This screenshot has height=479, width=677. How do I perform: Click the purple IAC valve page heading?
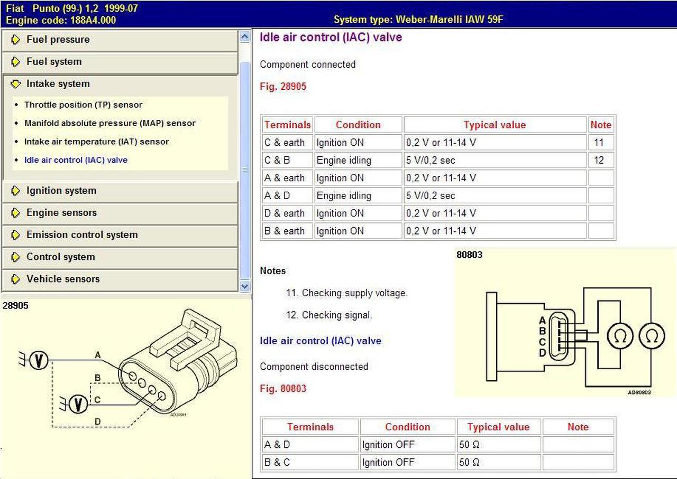tap(331, 37)
